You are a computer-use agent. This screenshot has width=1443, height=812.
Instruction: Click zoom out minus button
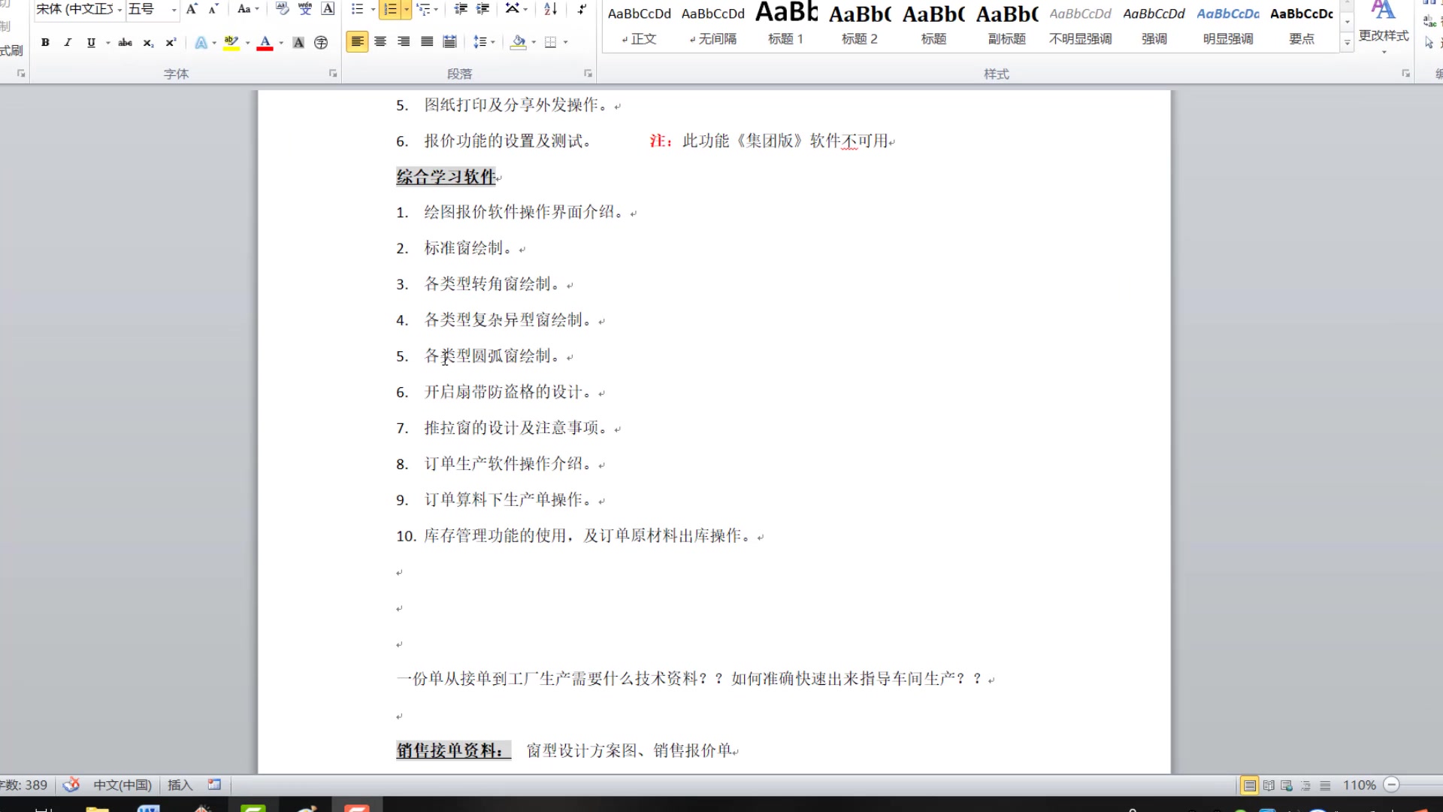click(x=1391, y=785)
